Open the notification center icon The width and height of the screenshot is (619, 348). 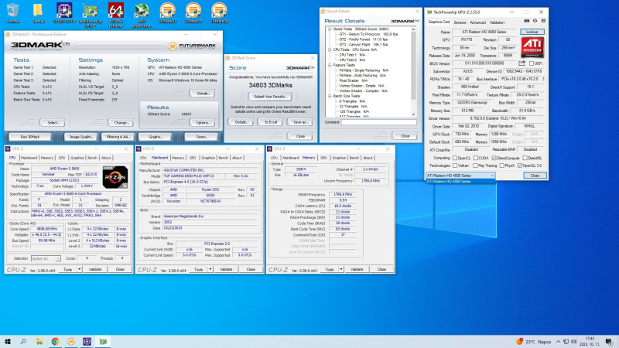[609, 341]
